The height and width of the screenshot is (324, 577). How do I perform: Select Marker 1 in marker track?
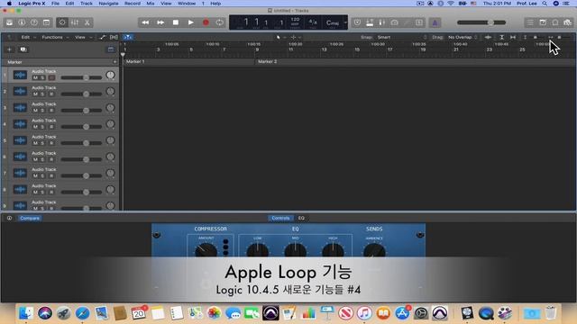coord(135,62)
